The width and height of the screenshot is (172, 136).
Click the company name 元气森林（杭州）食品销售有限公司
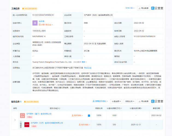pos(98,15)
